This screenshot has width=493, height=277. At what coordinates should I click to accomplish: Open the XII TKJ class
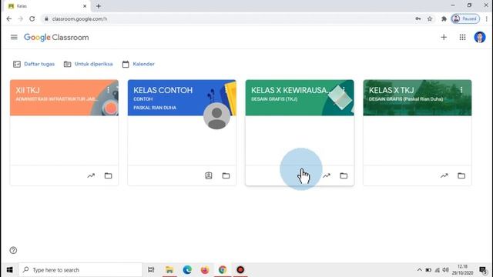28,91
